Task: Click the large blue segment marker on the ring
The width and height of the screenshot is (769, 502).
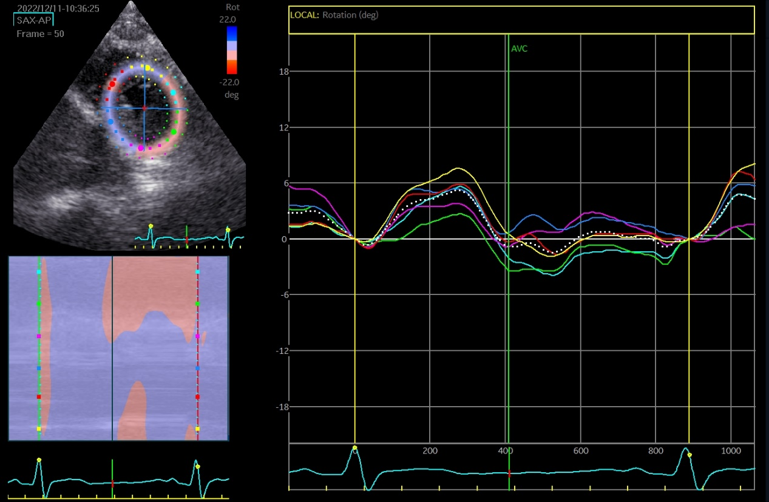Action: [x=111, y=122]
